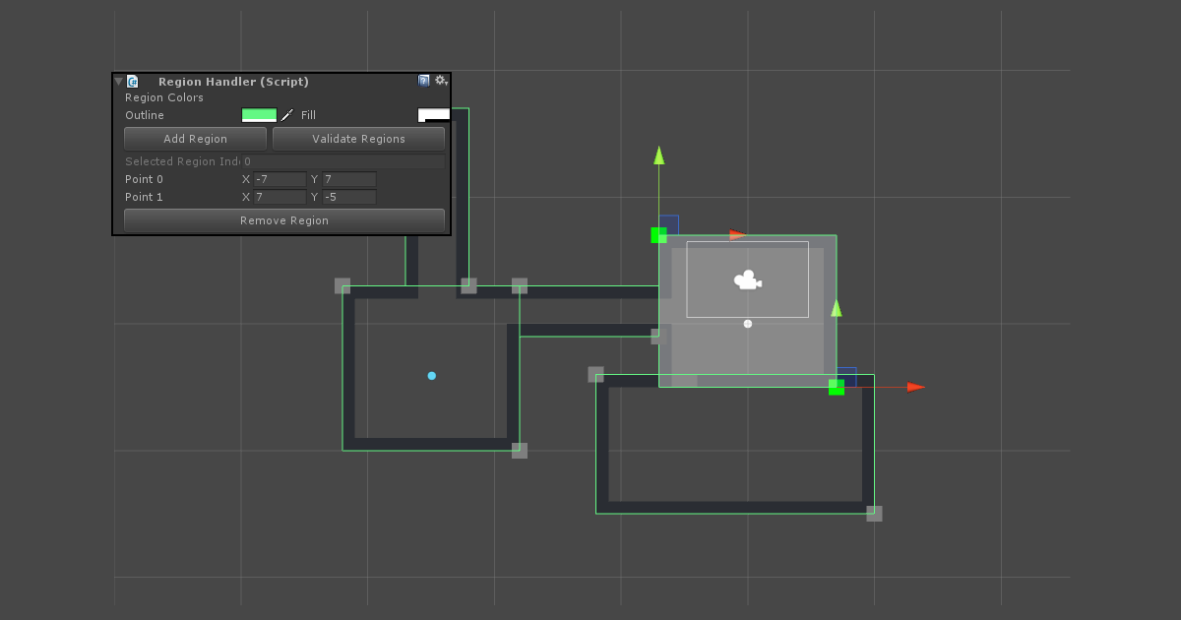Open the white Fill color picker
This screenshot has height=620, width=1181.
click(x=434, y=115)
